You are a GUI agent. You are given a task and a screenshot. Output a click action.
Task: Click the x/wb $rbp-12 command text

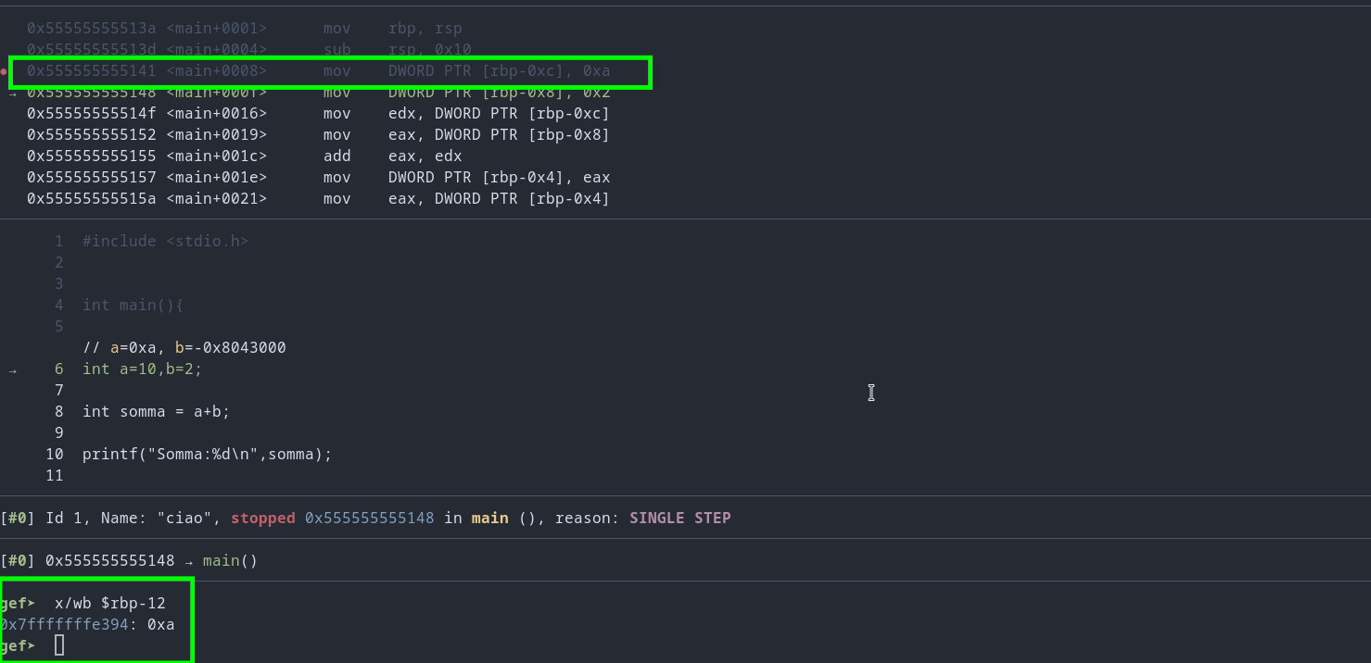tap(109, 604)
